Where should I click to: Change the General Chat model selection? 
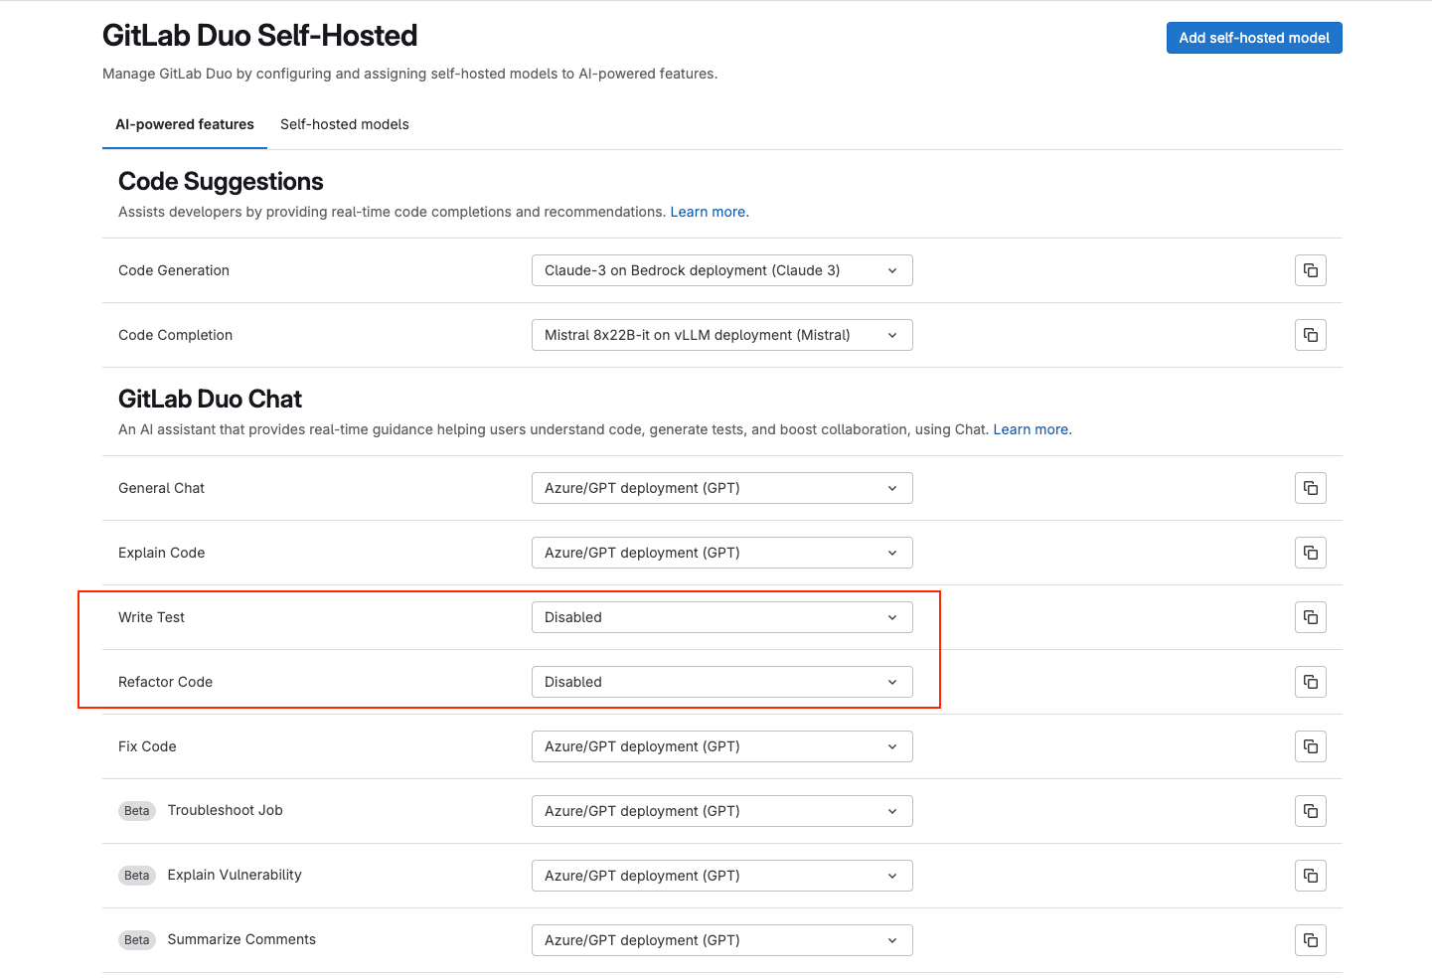coord(721,488)
